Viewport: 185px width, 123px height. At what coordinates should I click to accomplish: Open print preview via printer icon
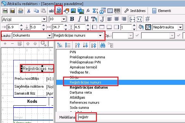click(21, 11)
